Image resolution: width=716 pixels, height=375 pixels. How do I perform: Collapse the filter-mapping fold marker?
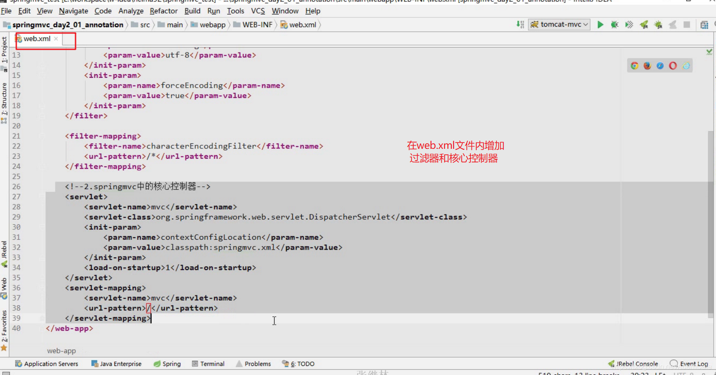[42, 136]
